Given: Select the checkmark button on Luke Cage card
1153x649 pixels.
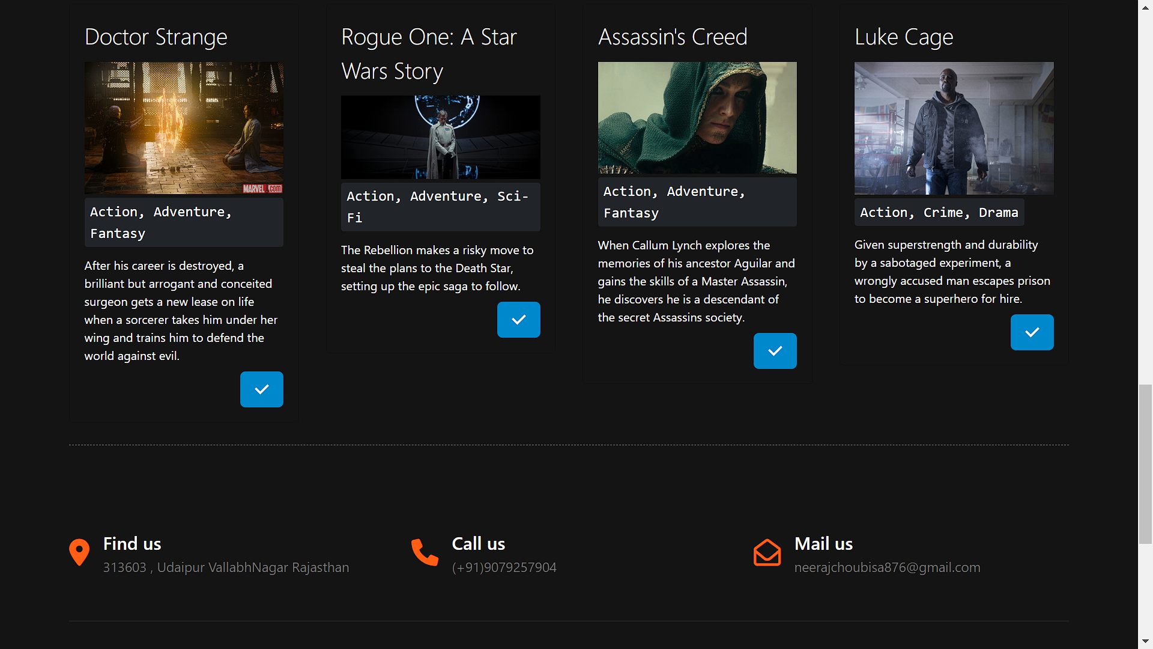Looking at the screenshot, I should pos(1032,332).
